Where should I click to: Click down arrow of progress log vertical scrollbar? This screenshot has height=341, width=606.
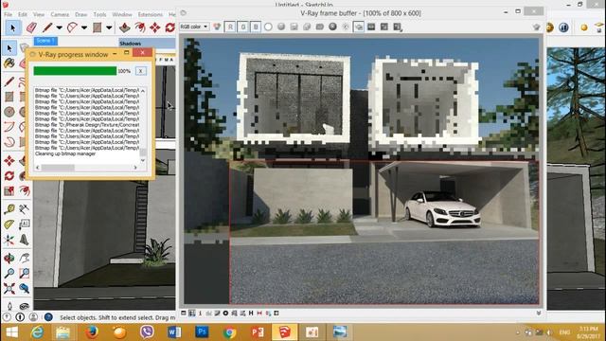point(143,160)
